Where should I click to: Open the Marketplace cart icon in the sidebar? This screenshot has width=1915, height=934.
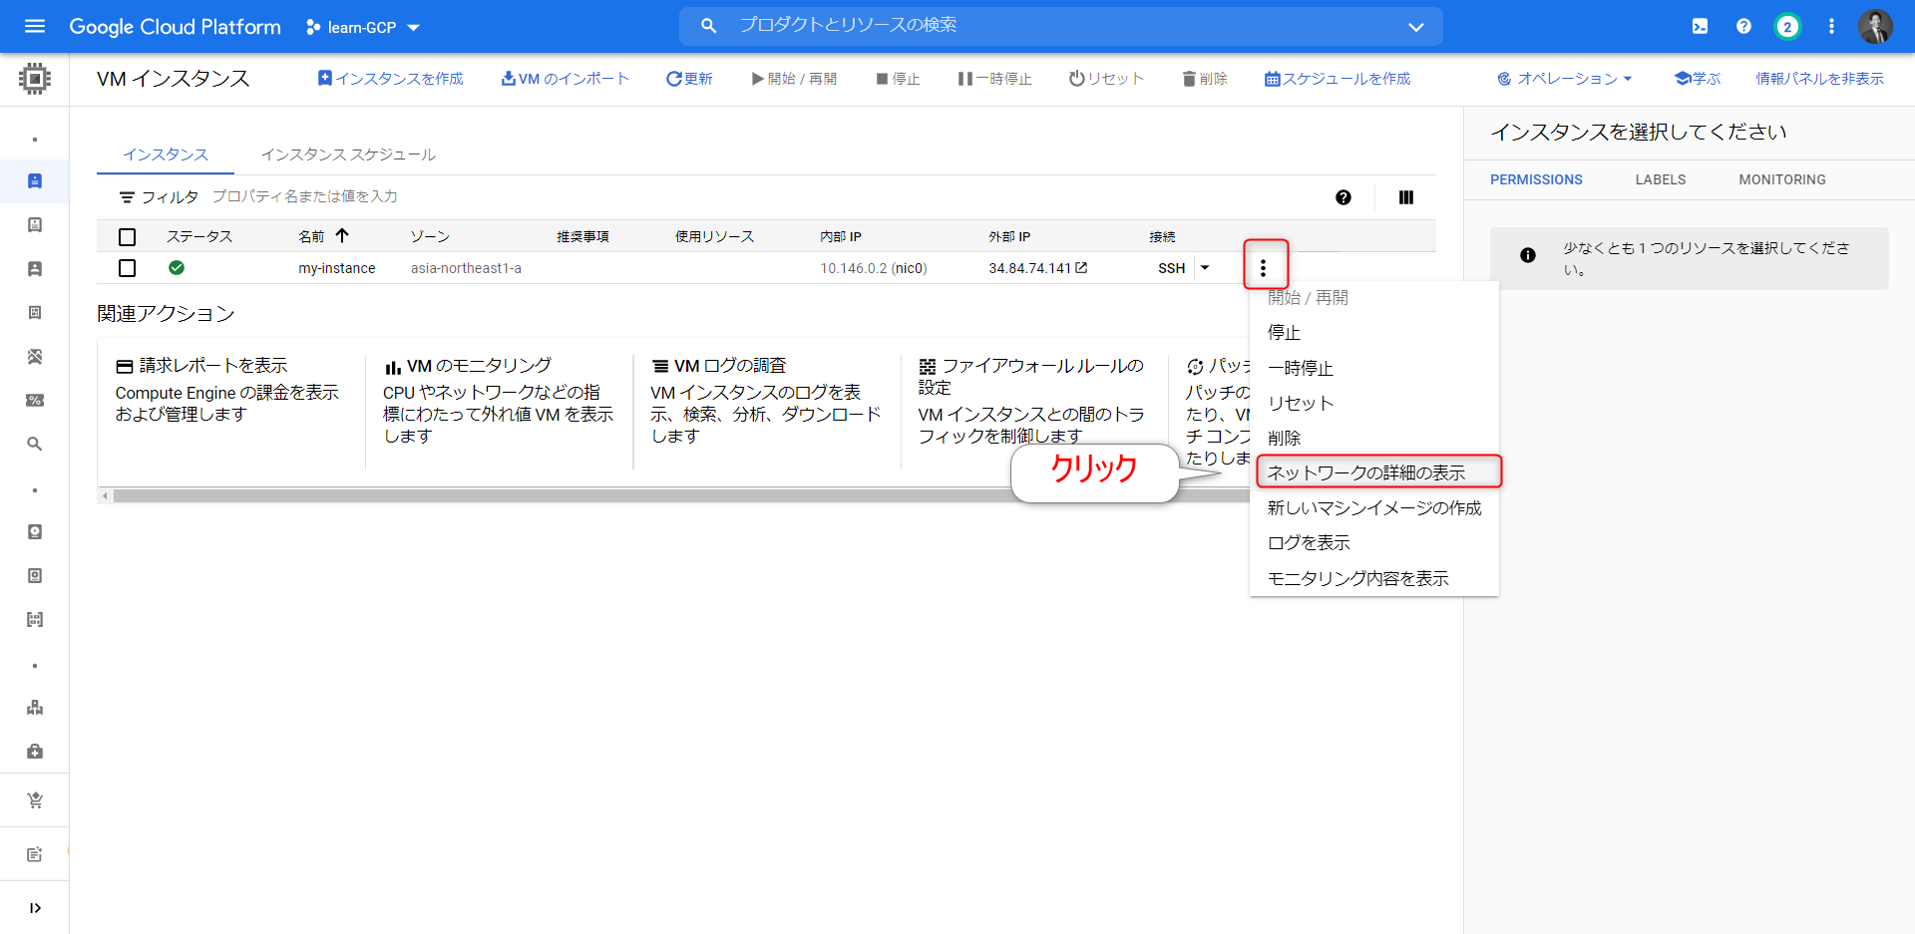tap(35, 800)
